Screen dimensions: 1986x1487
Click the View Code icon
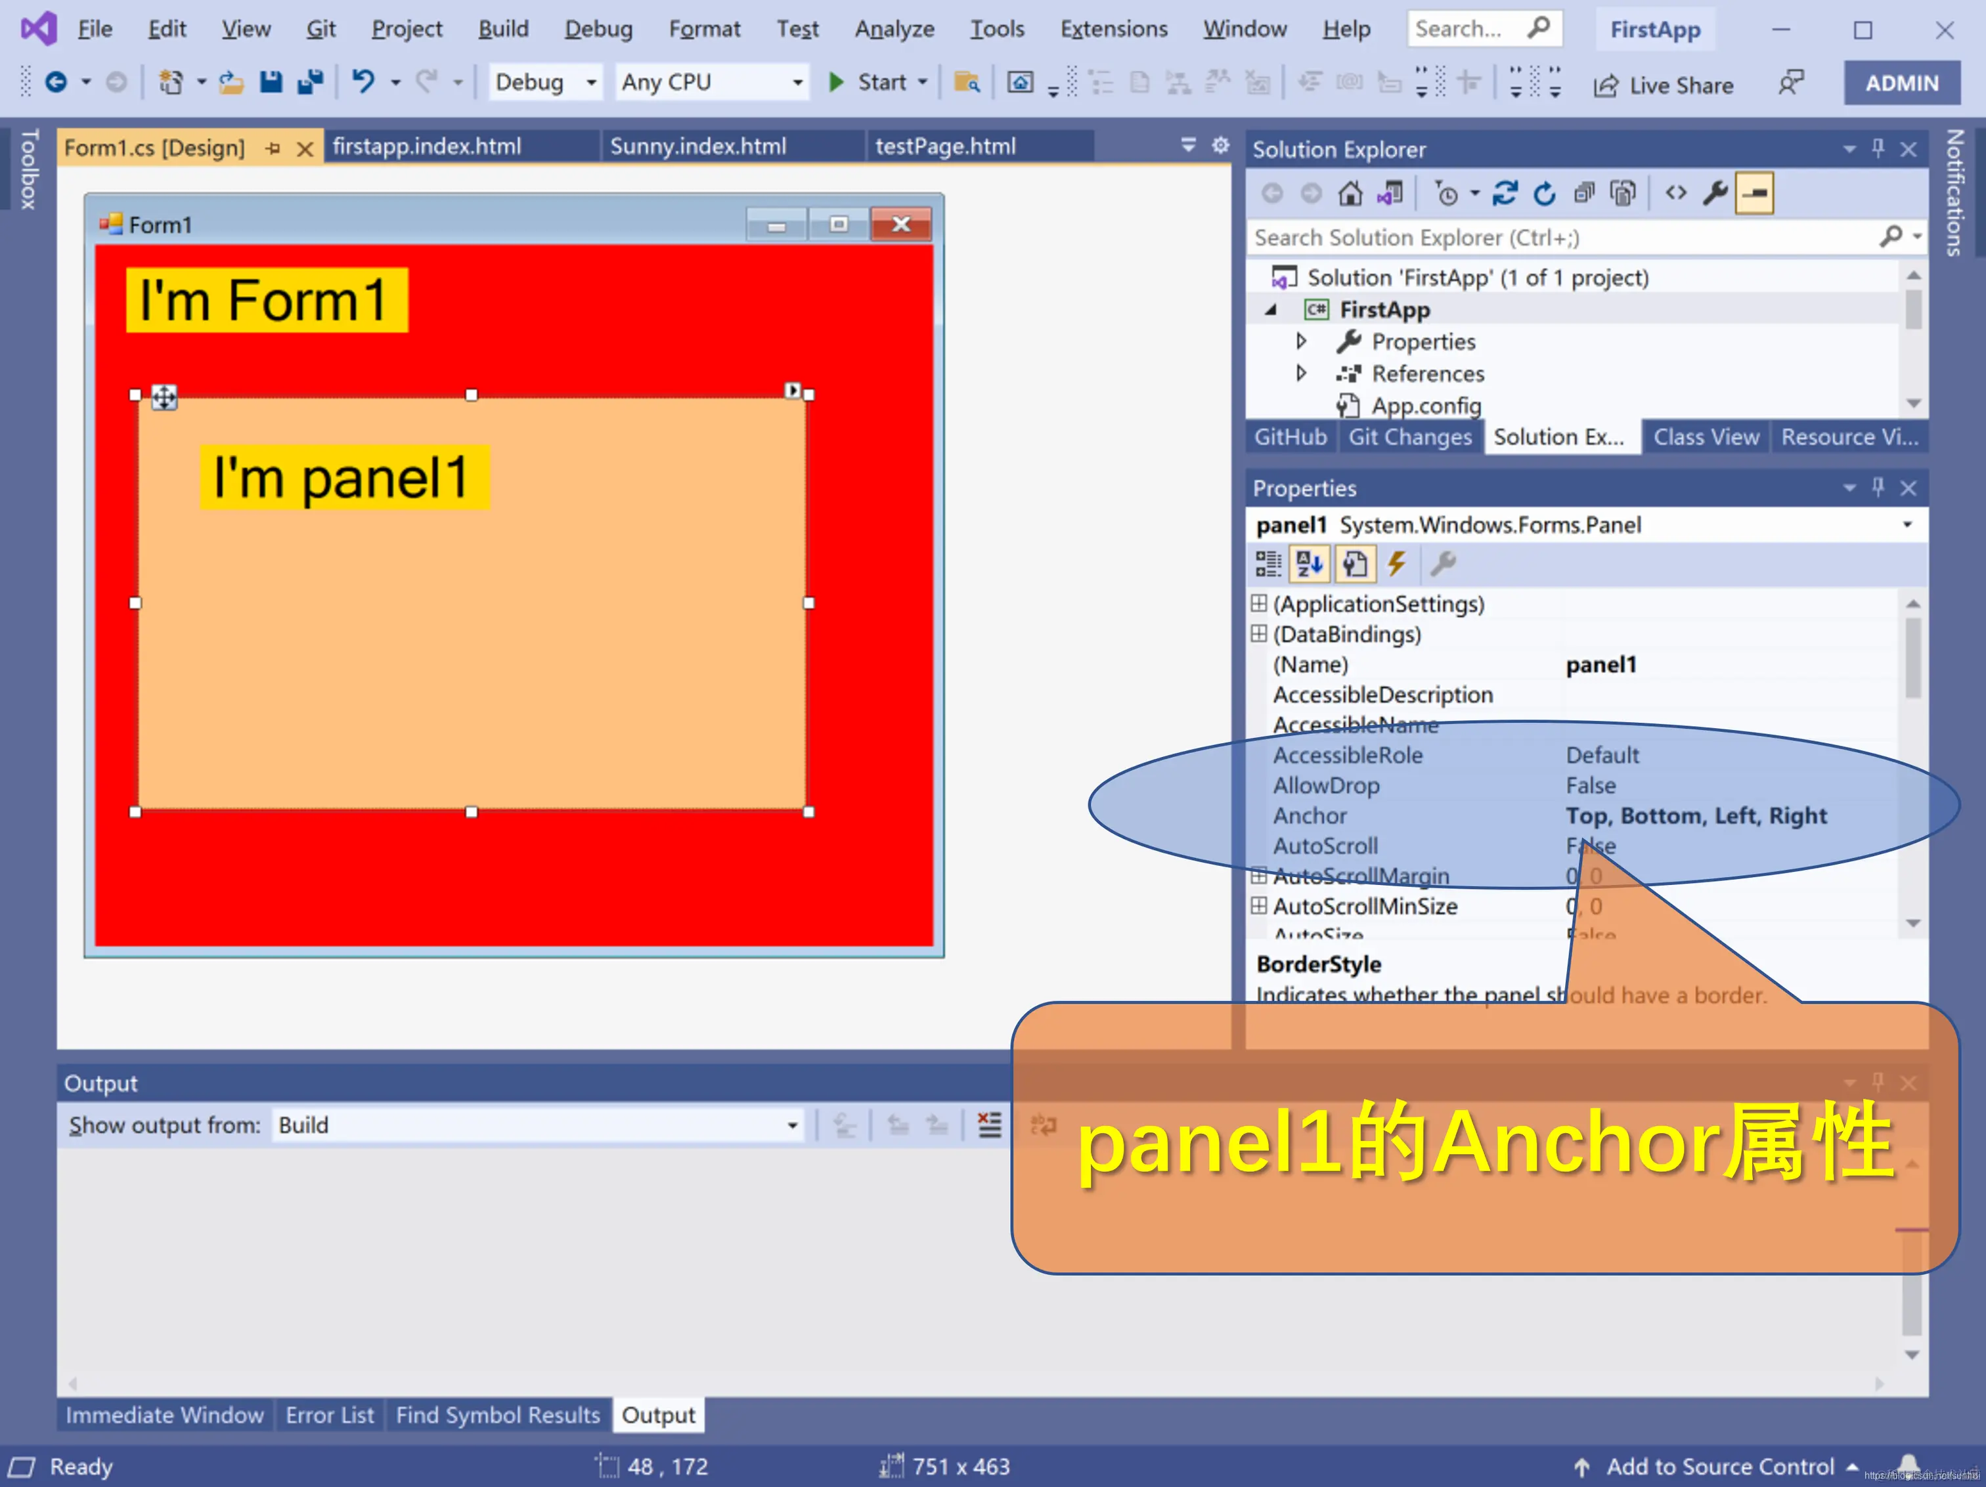point(1675,193)
